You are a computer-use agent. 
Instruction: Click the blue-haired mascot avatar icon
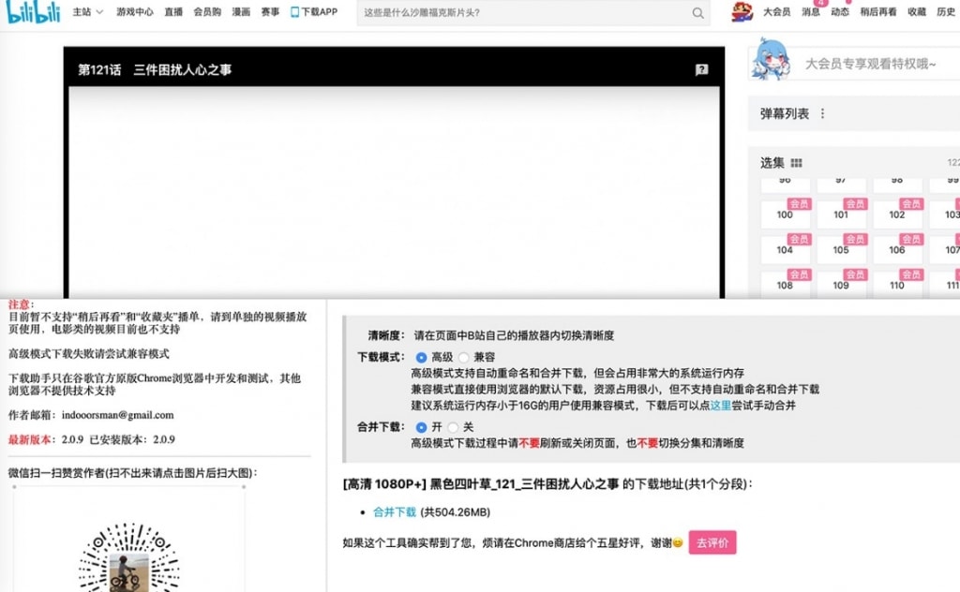[x=771, y=59]
